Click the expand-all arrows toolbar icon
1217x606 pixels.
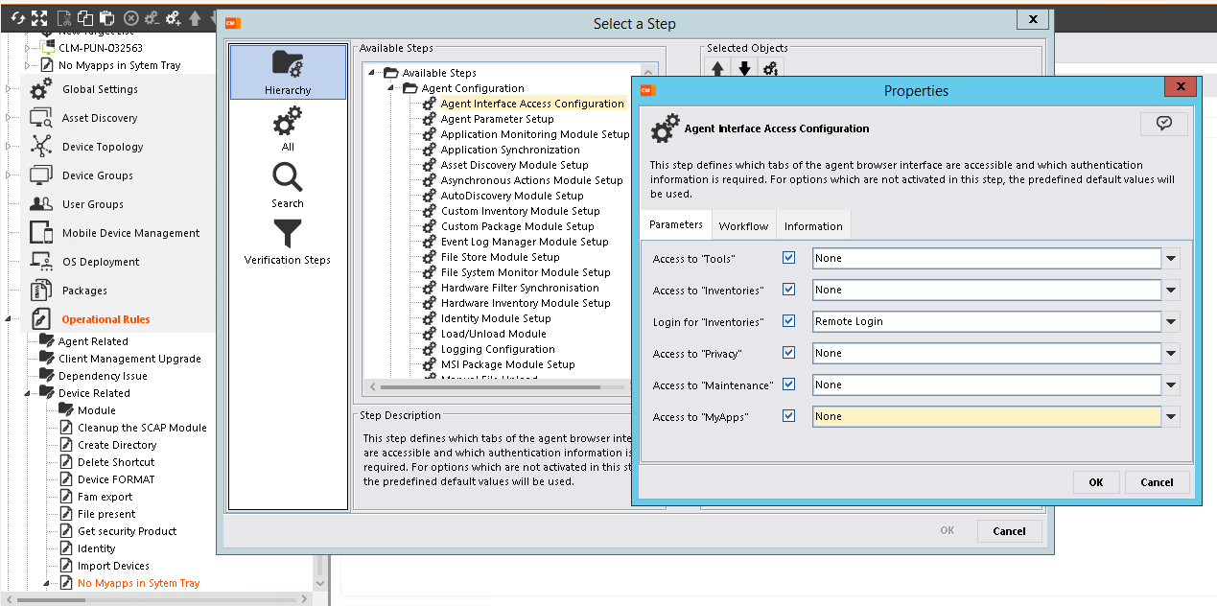click(39, 18)
